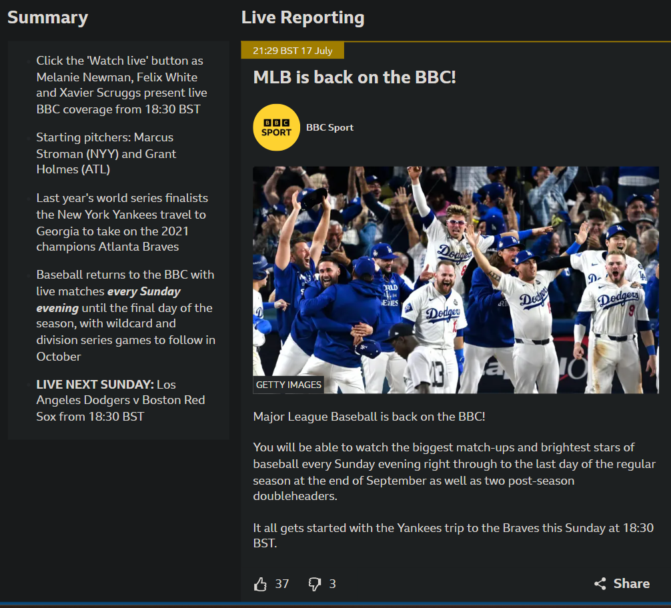This screenshot has width=671, height=608.
Task: Click the Yankees trip to the Braves paragraph
Action: pos(453,535)
